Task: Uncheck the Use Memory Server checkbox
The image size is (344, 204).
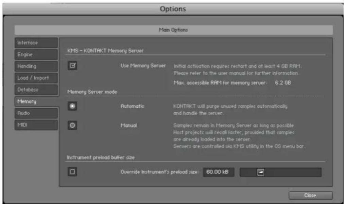Action: 72,66
